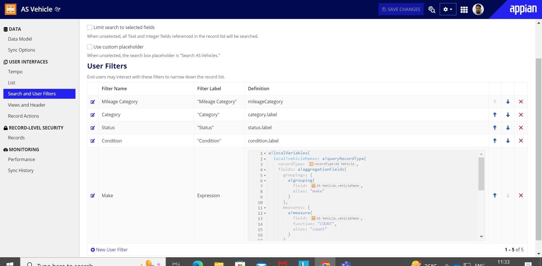Open Microsoft Edge from the taskbar
Screen dimensions: 542x266
(x=198, y=263)
